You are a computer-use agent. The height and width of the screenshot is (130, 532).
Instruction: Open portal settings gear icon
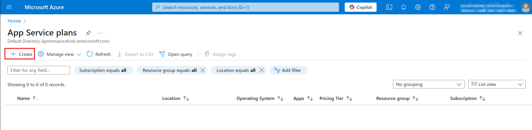coord(418,7)
